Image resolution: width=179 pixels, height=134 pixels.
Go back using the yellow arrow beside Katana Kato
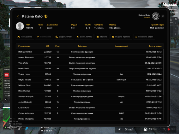pos(18,16)
